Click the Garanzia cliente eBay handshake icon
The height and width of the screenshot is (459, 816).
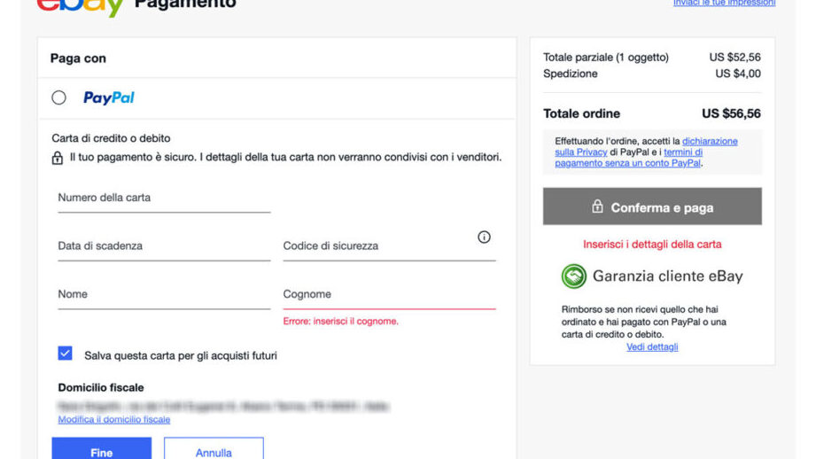click(573, 276)
